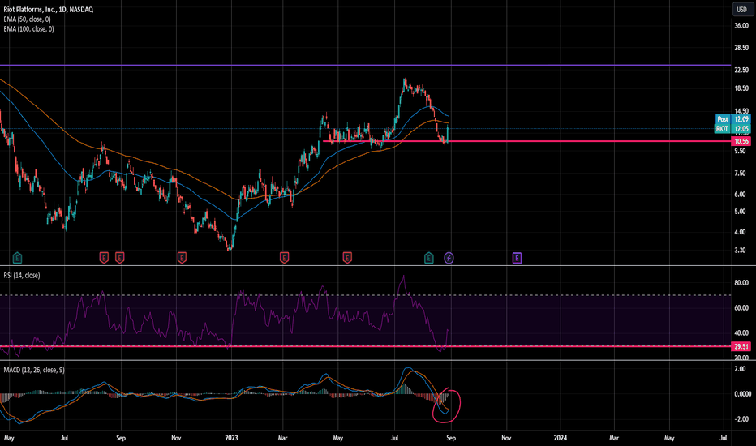This screenshot has height=446, width=756.
Task: Click the 3.30 price axis label
Action: pyautogui.click(x=740, y=251)
